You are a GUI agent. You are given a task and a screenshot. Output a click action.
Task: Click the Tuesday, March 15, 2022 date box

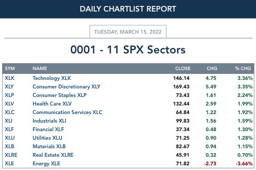coord(128,32)
